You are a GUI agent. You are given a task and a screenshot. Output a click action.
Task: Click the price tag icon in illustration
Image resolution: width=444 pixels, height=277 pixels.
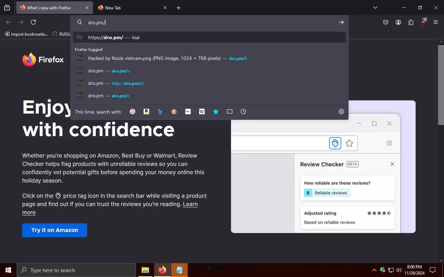pyautogui.click(x=335, y=143)
